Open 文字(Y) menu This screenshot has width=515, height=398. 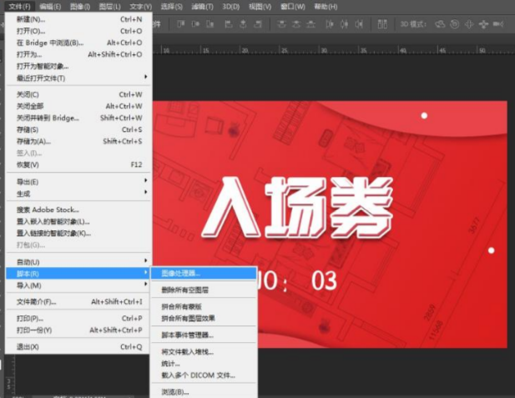tap(140, 7)
